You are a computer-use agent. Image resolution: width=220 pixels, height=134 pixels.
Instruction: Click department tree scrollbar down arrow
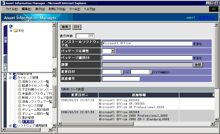pos(54,69)
